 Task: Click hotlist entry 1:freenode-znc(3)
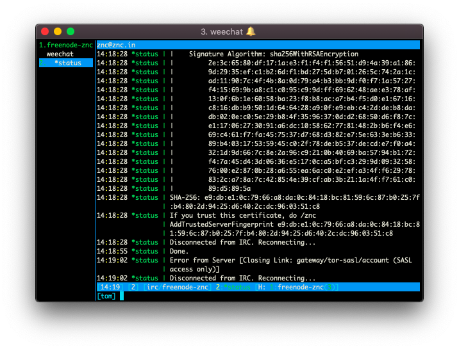click(x=303, y=287)
